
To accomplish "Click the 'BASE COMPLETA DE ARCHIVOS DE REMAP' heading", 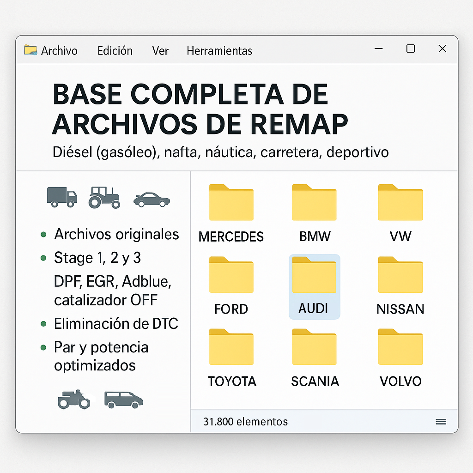I will [x=200, y=109].
